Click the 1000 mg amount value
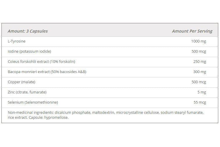 [198, 41]
